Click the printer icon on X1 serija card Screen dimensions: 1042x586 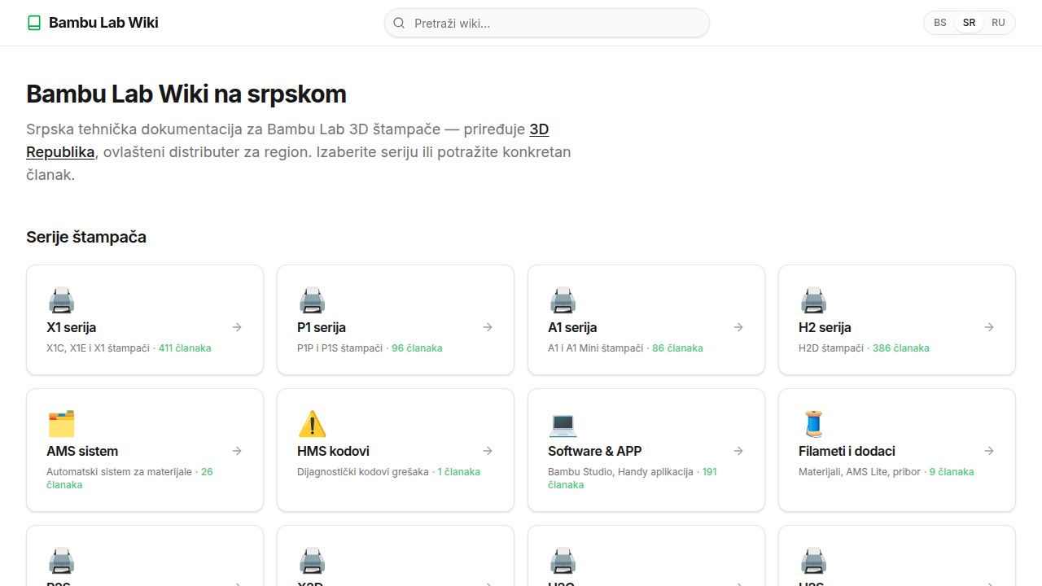(x=61, y=300)
